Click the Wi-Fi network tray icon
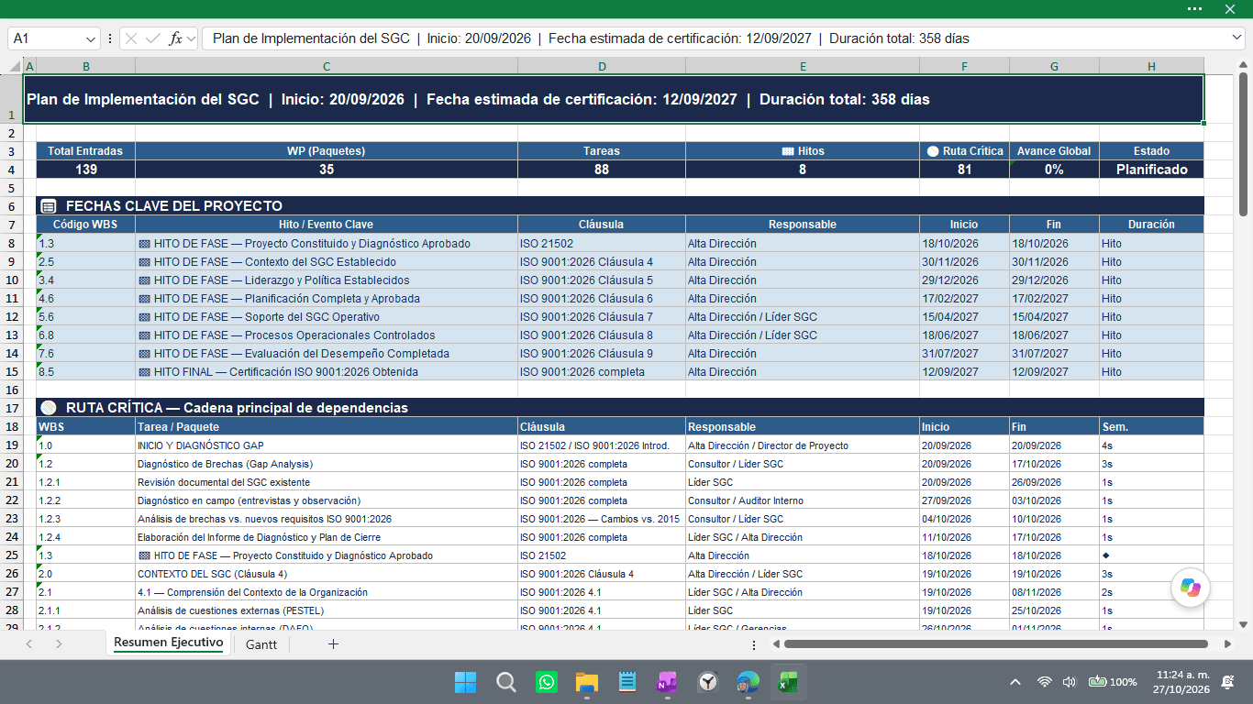The width and height of the screenshot is (1253, 704). click(x=1044, y=682)
